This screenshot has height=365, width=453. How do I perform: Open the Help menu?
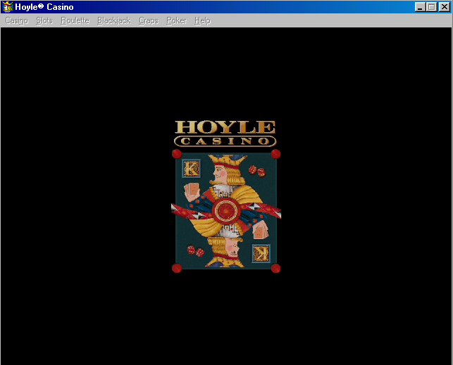(202, 21)
